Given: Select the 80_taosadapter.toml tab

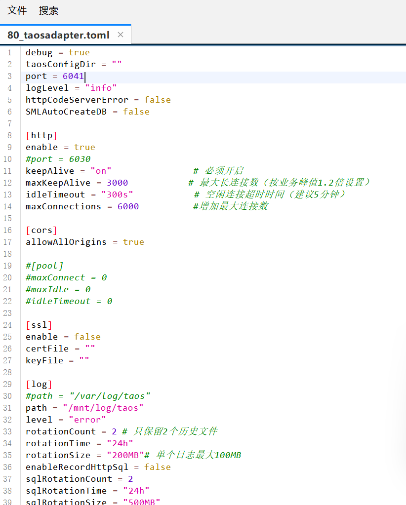Looking at the screenshot, I should [x=58, y=35].
